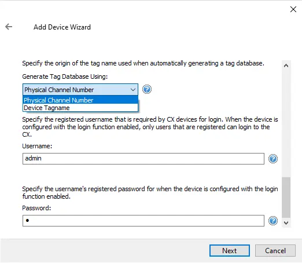Open help icon beside Password field
The image size is (302, 263).
pos(273,221)
